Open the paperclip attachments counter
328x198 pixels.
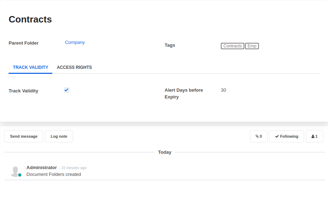click(259, 136)
